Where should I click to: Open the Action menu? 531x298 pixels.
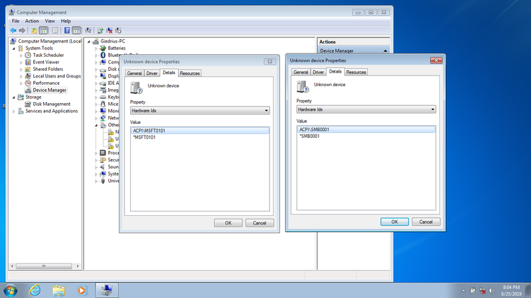(x=32, y=21)
